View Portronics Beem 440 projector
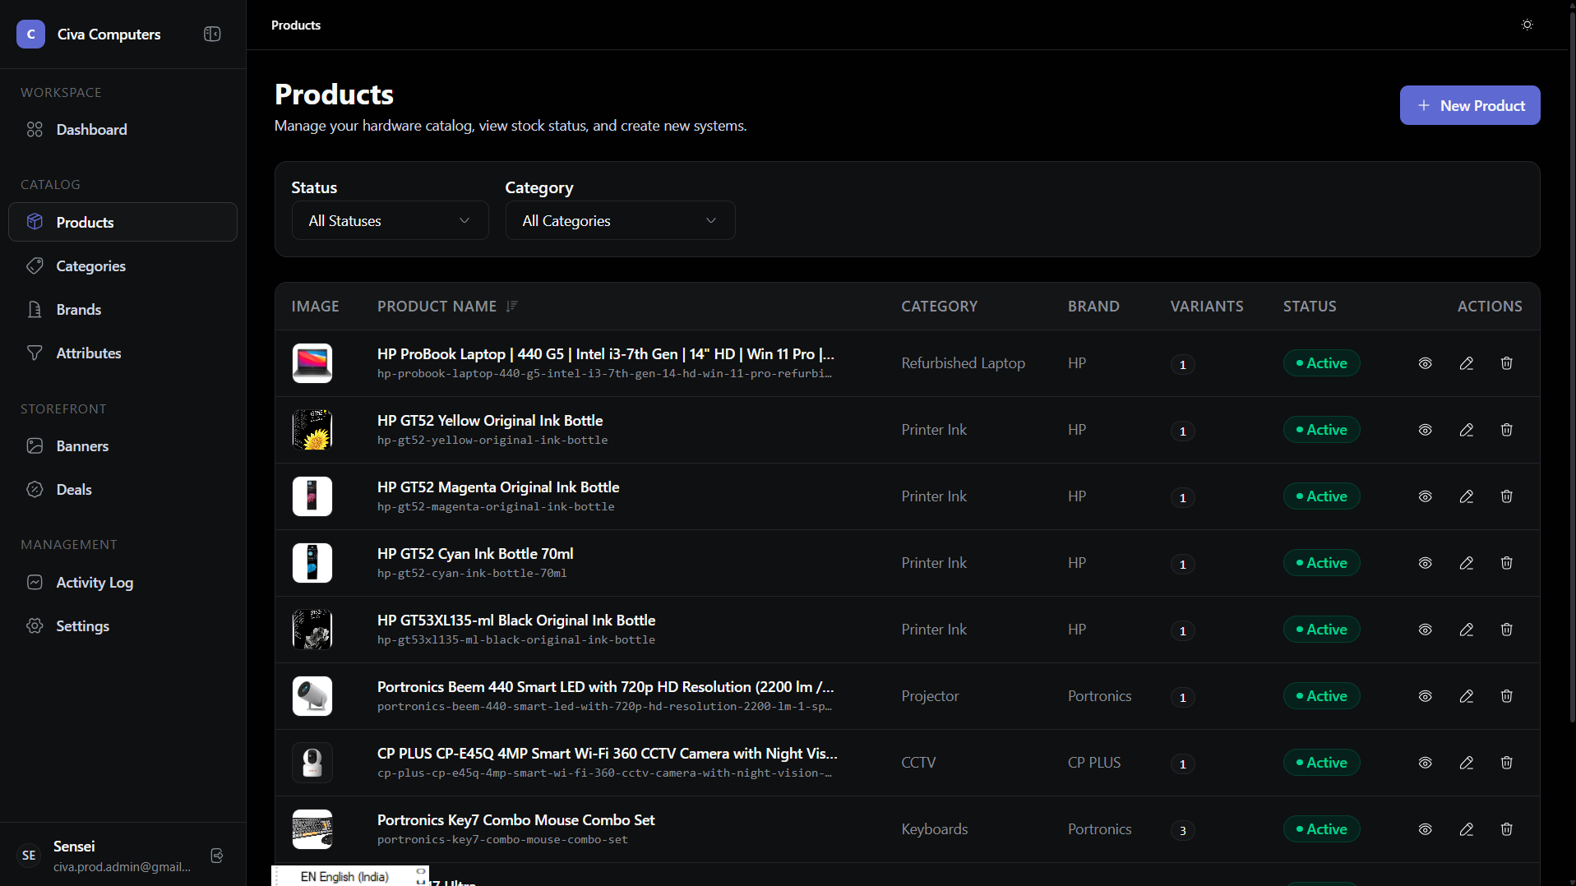Viewport: 1576px width, 886px height. point(1426,696)
